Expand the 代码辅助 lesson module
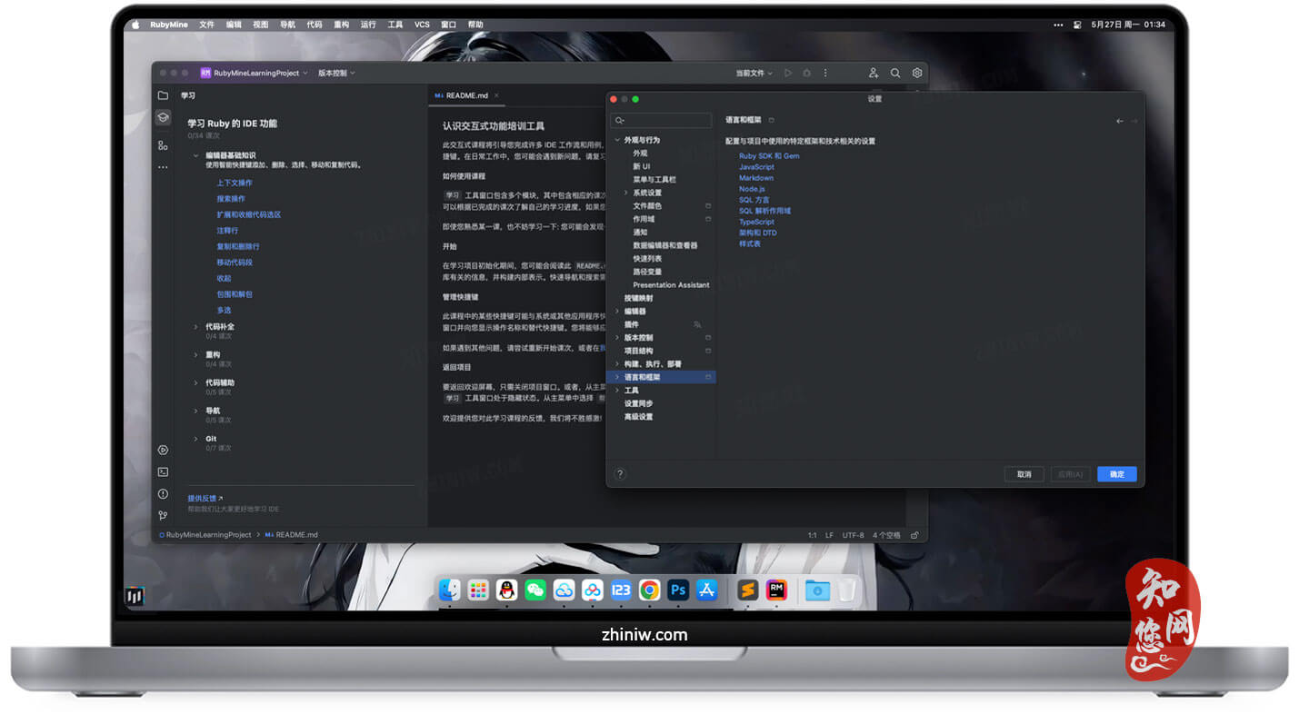This screenshot has height=724, width=1299. [195, 383]
